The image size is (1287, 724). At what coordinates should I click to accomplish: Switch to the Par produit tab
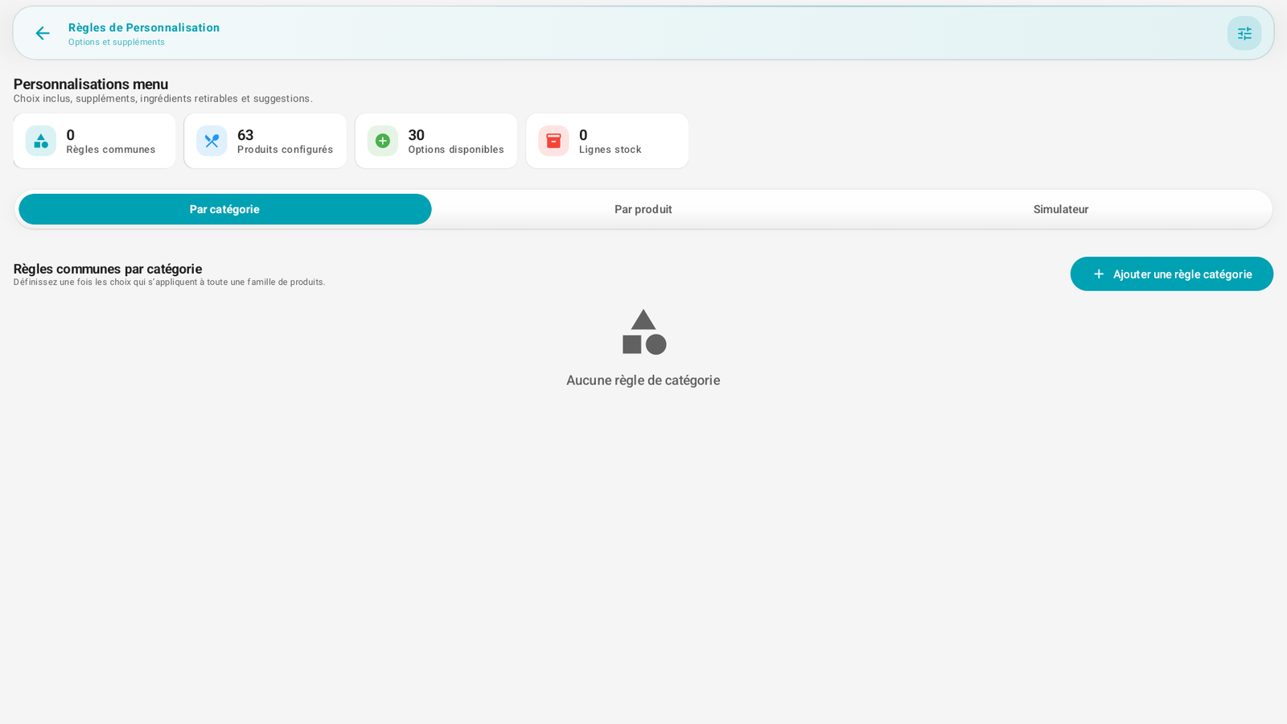point(643,209)
